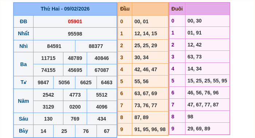Select the Tư prize label
This screenshot has height=138, width=255.
pyautogui.click(x=23, y=82)
